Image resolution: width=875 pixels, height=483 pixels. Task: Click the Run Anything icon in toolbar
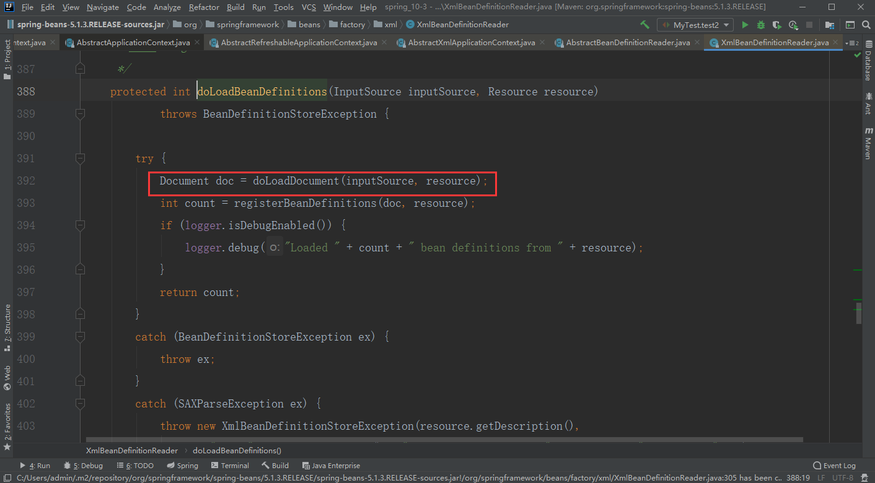point(850,25)
